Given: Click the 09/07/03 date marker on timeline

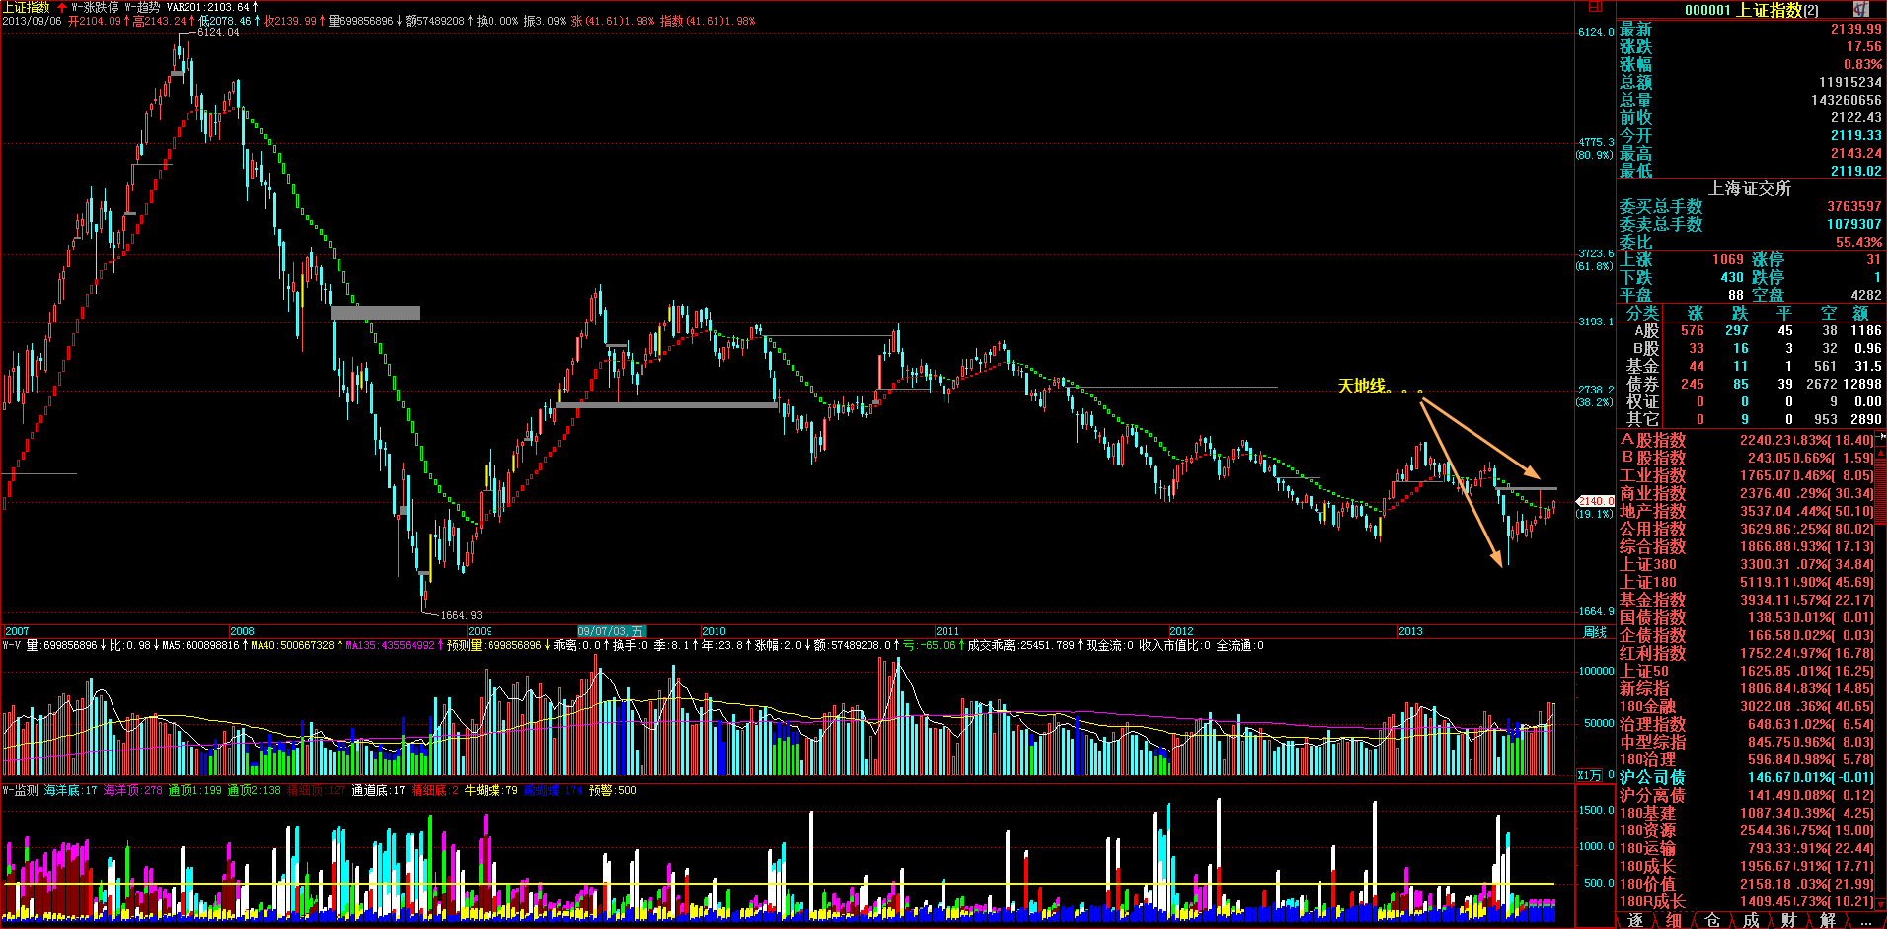Looking at the screenshot, I should (x=611, y=631).
